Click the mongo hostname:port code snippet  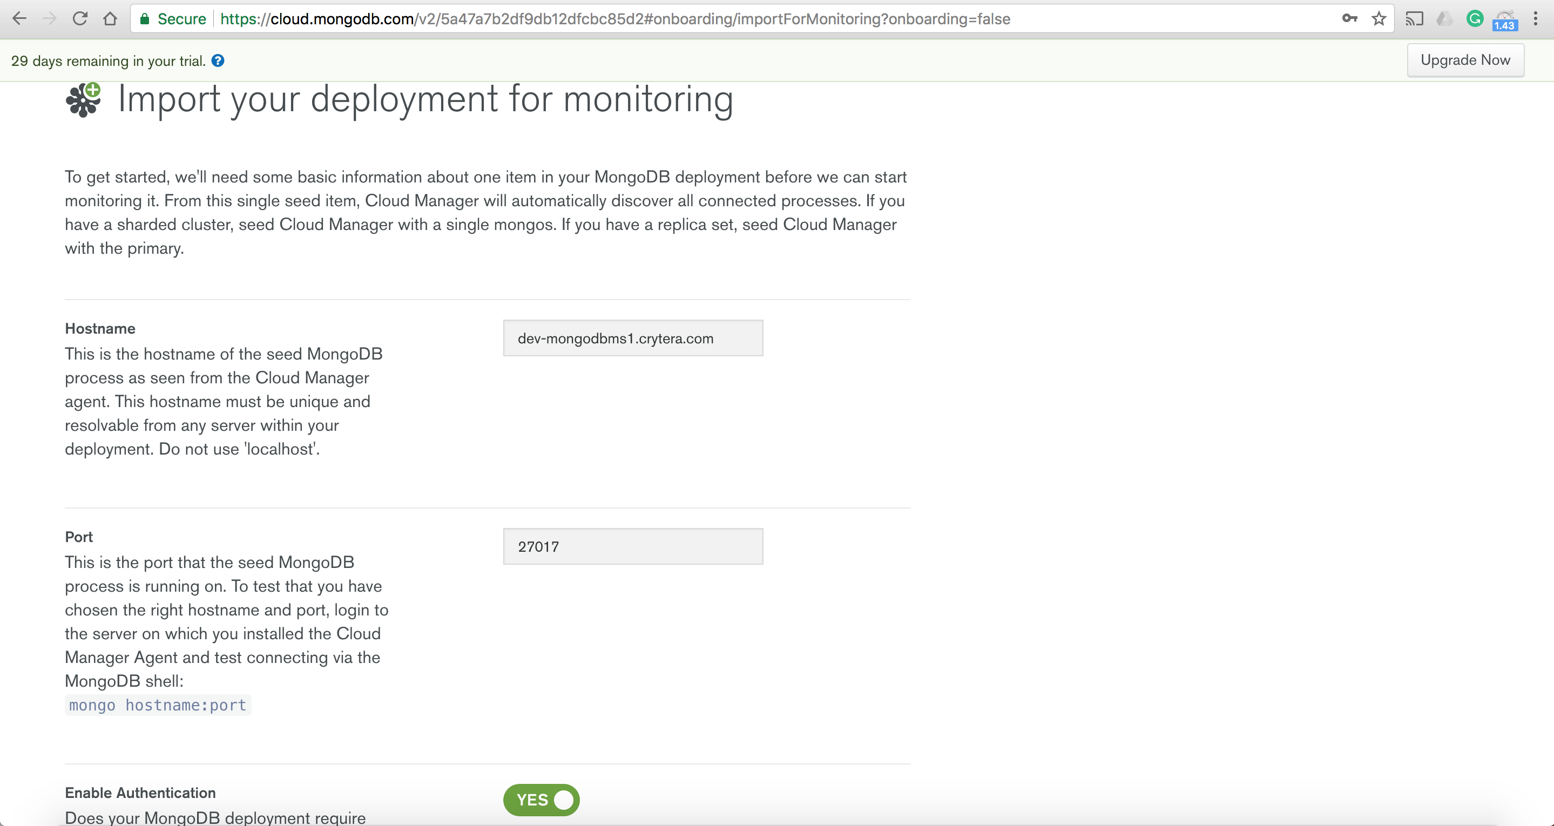coord(158,705)
